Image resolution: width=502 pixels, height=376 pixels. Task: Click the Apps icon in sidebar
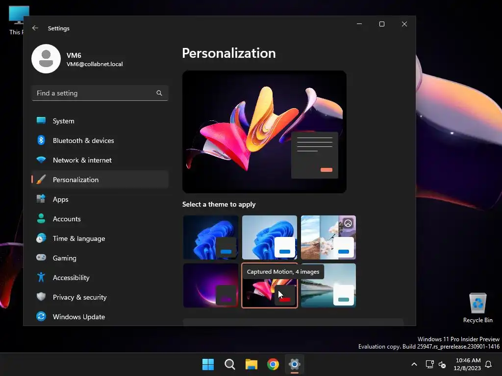pyautogui.click(x=41, y=199)
